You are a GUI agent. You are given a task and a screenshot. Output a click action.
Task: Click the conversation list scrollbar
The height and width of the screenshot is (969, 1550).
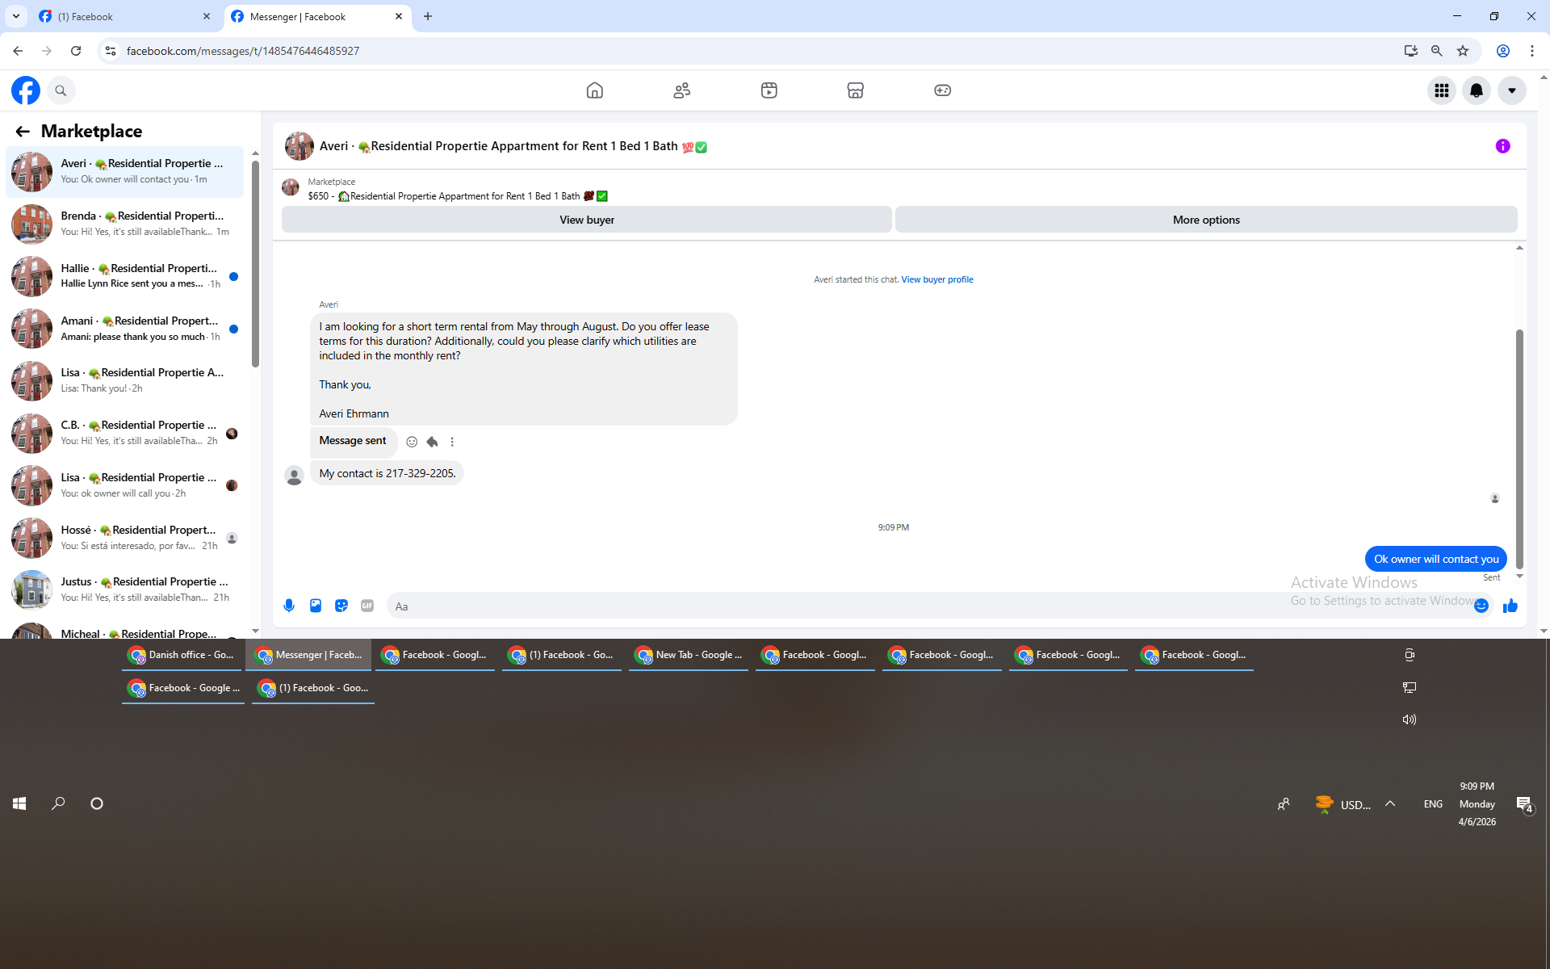pos(255,262)
